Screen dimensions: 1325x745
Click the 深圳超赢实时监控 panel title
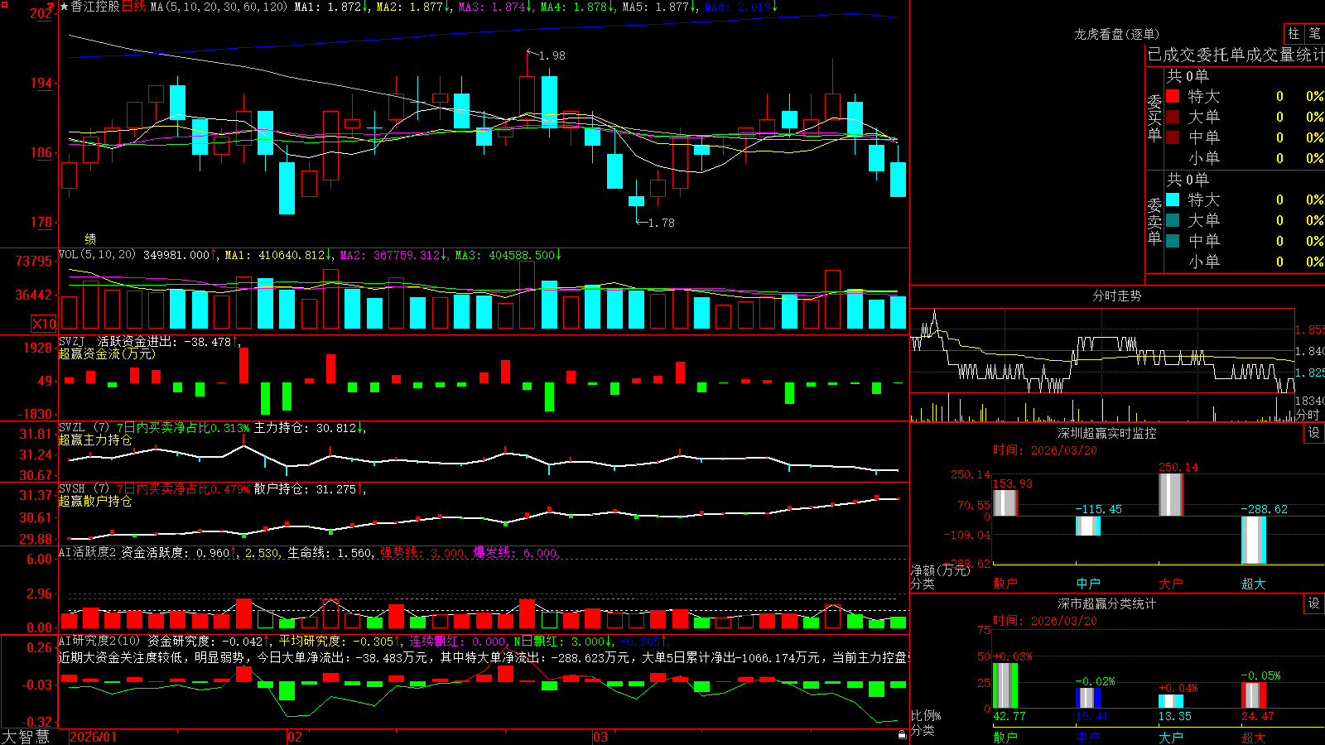[1106, 433]
